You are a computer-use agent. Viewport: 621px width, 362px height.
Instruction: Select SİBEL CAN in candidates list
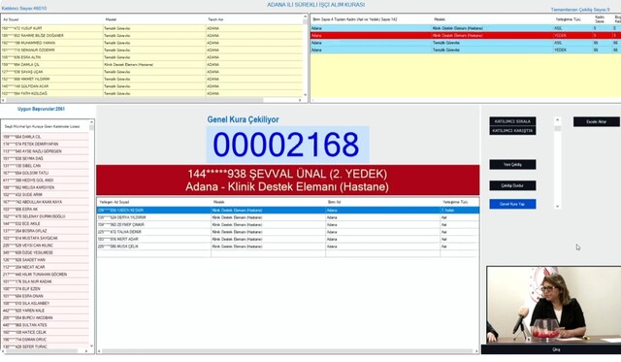point(45,166)
